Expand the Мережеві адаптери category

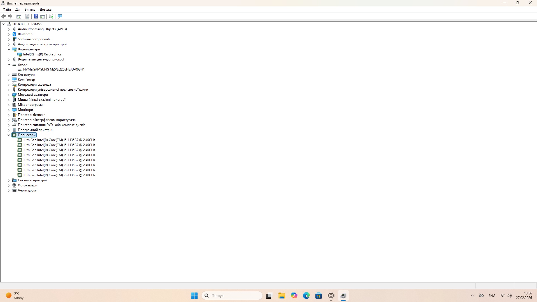(x=9, y=95)
